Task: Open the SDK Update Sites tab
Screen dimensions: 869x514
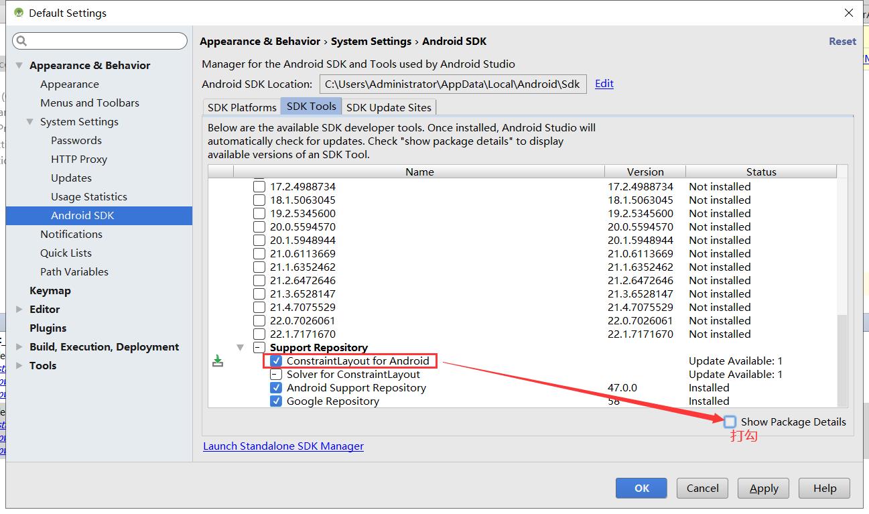Action: (389, 107)
